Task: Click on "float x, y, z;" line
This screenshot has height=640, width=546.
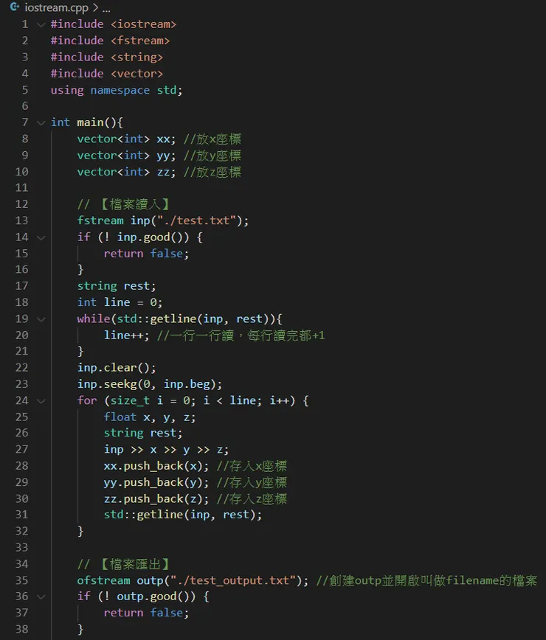Action: tap(150, 417)
